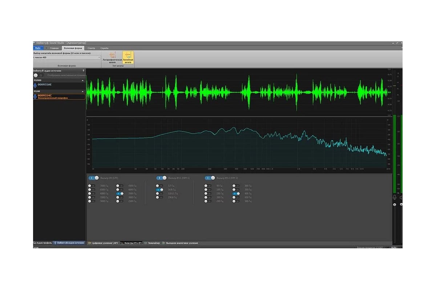Click the microphone icon above volume slider
This screenshot has width=436, height=290.
[395, 197]
